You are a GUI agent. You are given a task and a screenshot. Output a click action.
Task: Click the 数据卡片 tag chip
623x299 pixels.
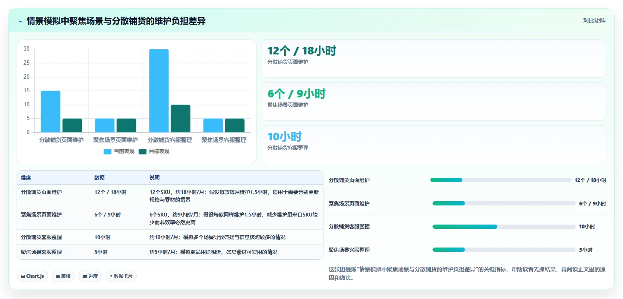click(121, 276)
